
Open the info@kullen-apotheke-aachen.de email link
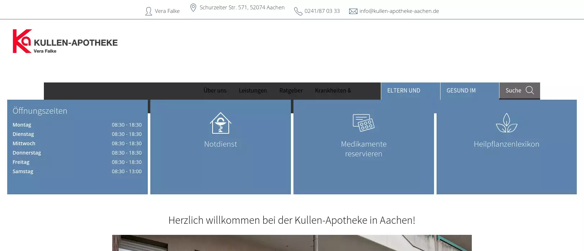pyautogui.click(x=399, y=11)
